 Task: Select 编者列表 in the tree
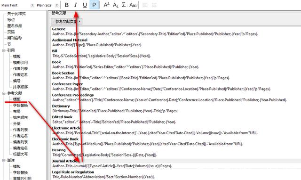[20, 142]
